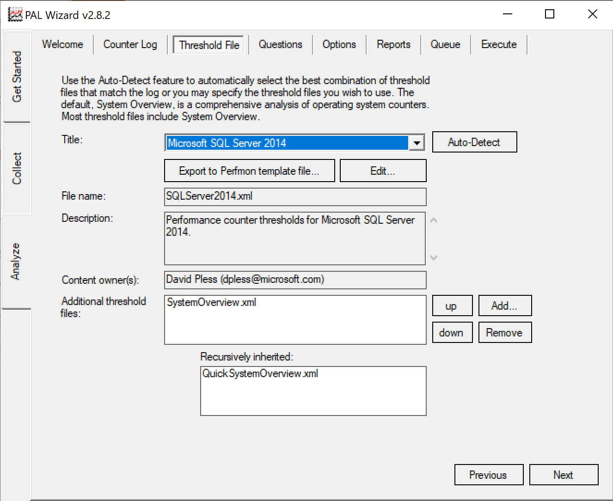Viewport: 613px width, 501px height.
Task: Click Export to Perfmon template file
Action: (249, 171)
